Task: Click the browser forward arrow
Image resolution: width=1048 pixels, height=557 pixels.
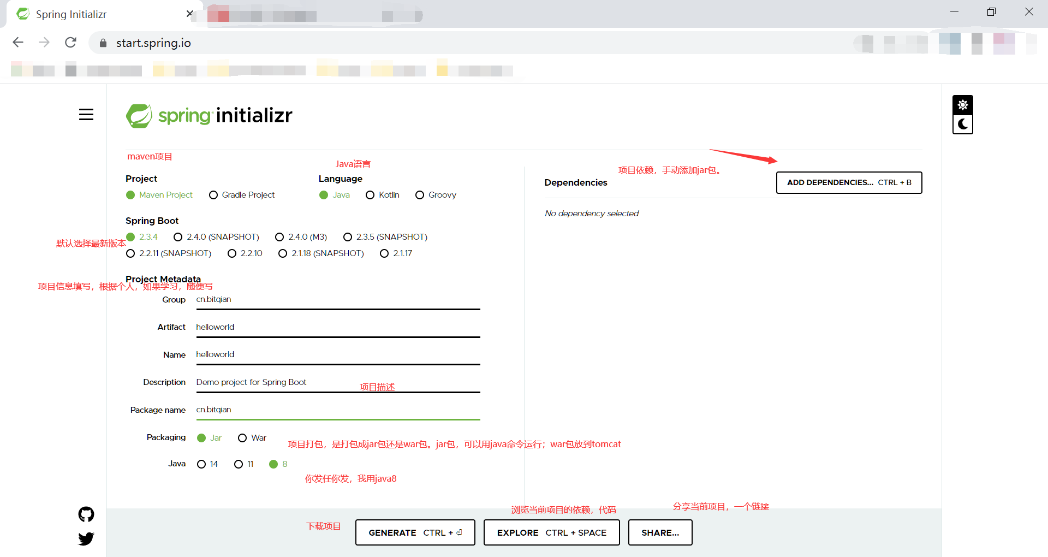Action: [x=44, y=43]
